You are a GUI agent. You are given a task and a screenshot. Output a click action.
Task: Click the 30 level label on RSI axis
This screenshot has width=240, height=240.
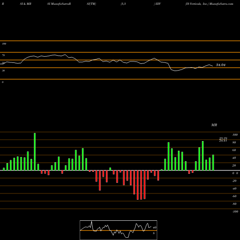[x=3, y=71]
